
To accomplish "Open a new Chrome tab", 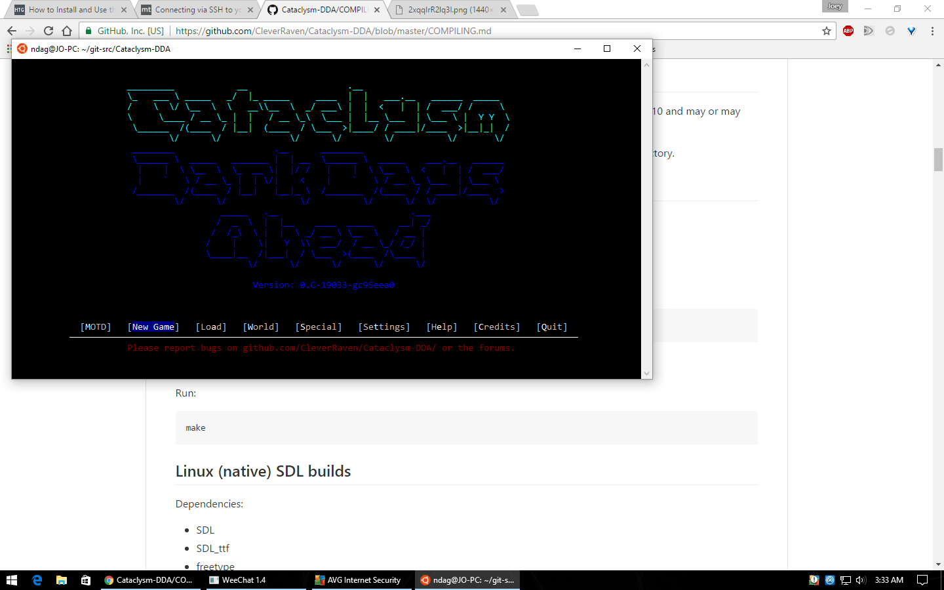I will pyautogui.click(x=527, y=10).
